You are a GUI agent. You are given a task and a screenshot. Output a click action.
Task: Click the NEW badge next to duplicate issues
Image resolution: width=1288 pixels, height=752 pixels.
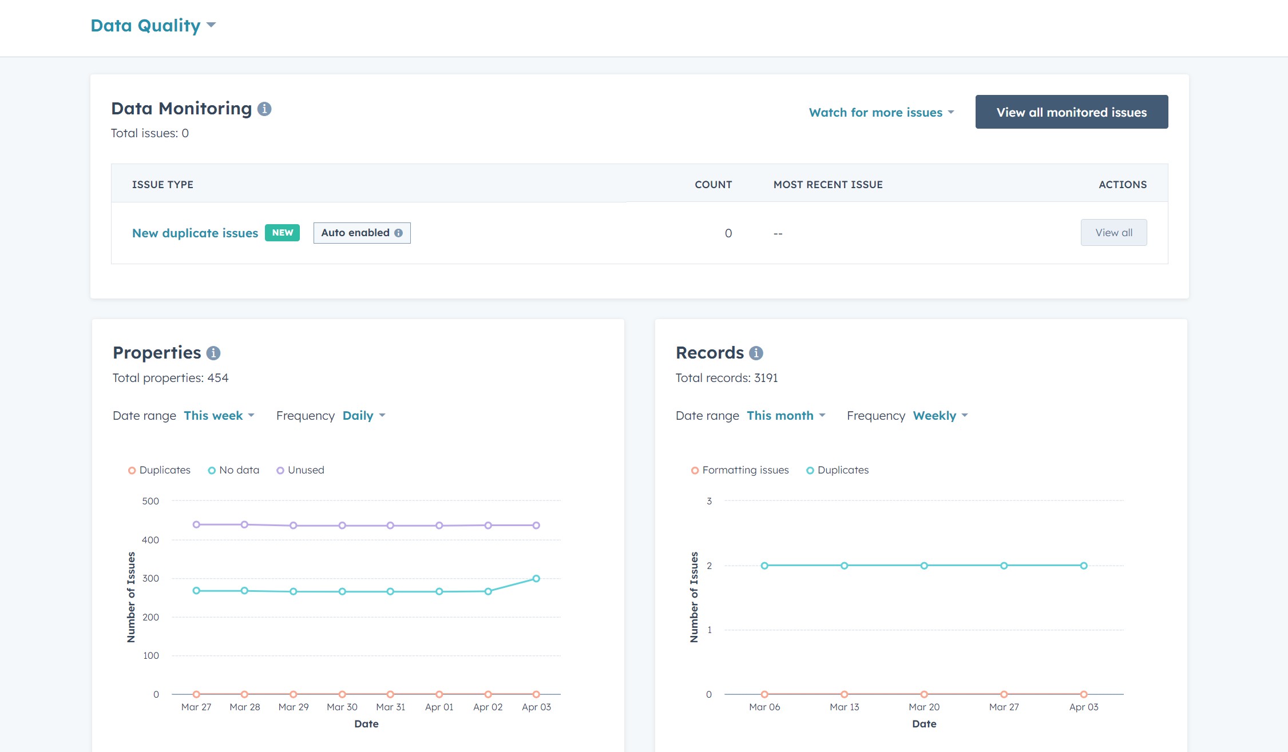282,233
